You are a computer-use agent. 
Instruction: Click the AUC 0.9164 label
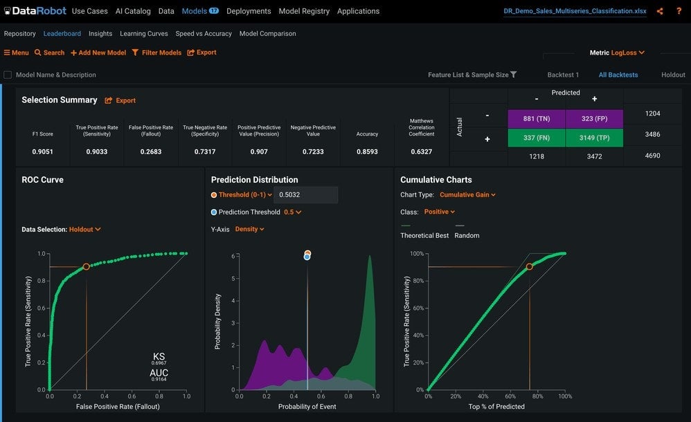[159, 375]
